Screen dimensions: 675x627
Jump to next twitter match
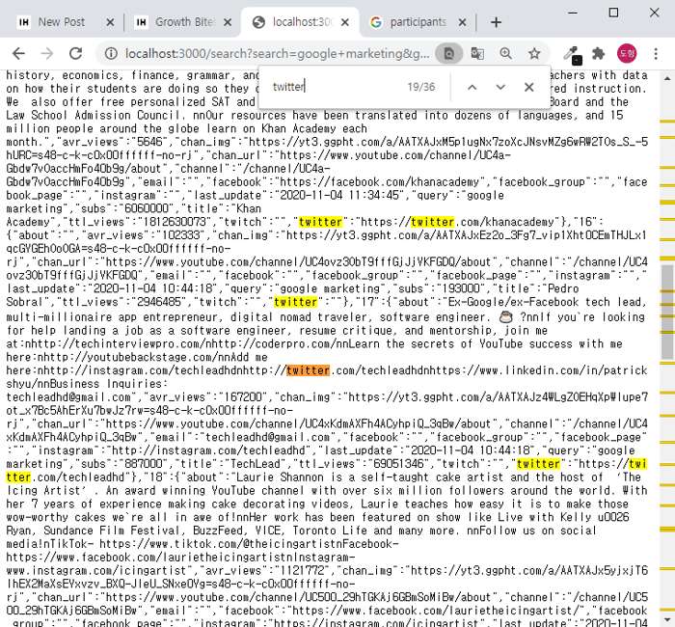500,87
